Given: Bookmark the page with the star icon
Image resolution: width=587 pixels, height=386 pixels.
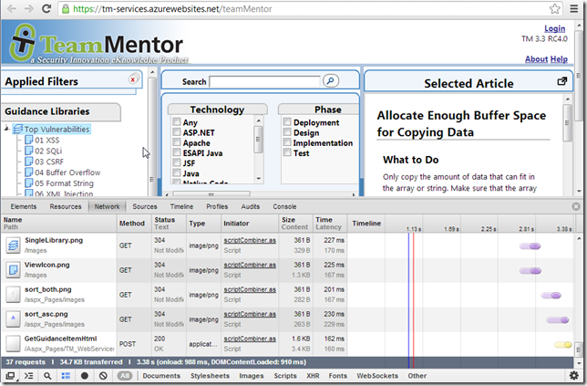Looking at the screenshot, I should [554, 8].
